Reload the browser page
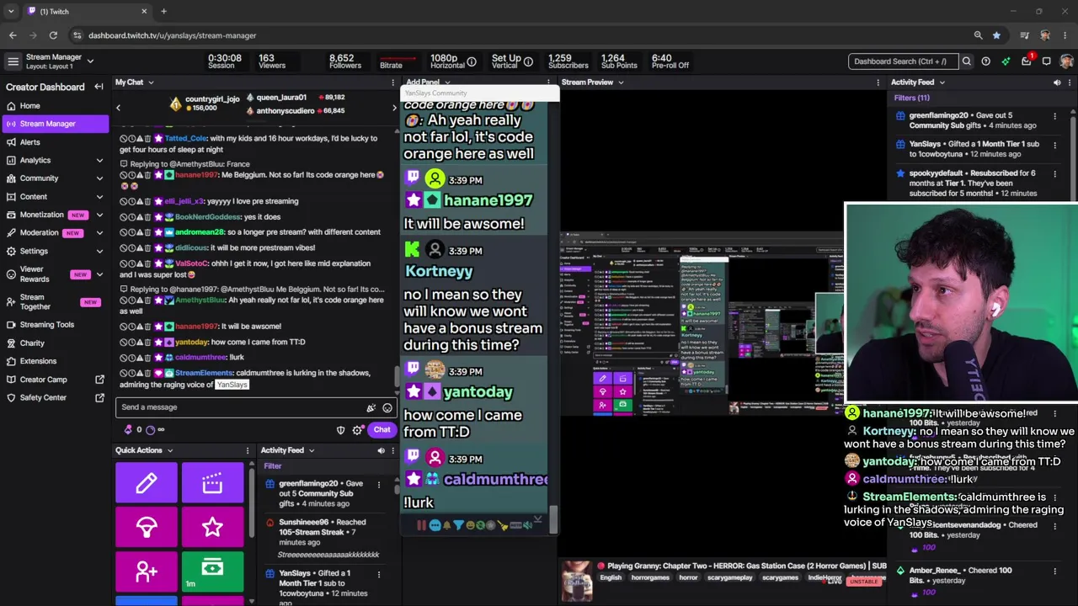 [x=53, y=35]
